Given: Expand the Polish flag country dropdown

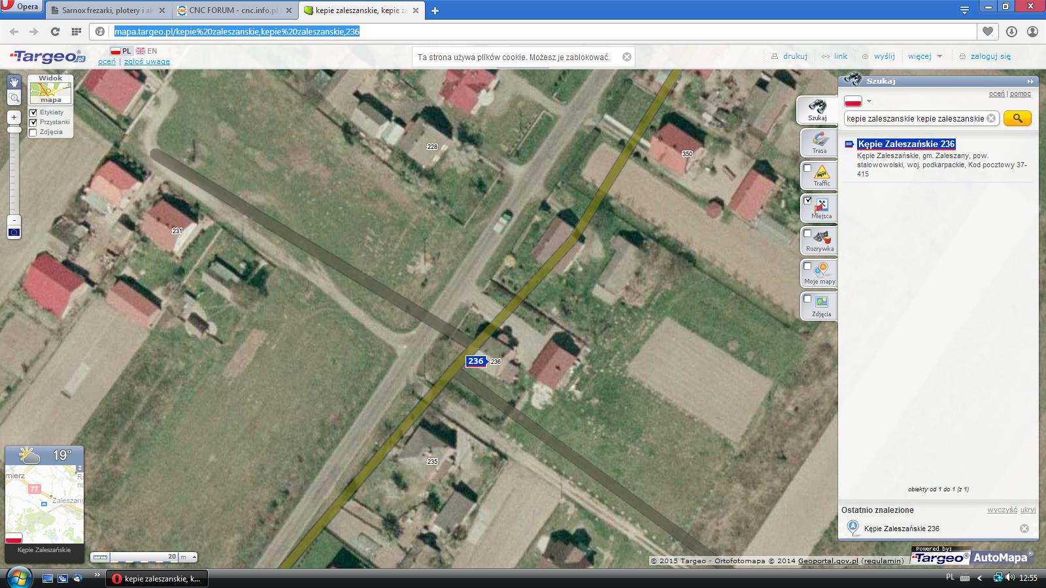Looking at the screenshot, I should (869, 101).
